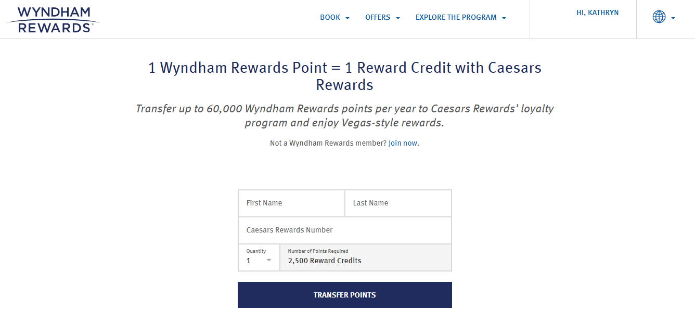Open the EXPLORE THE PROGRAM menu
This screenshot has width=695, height=323.
(x=456, y=17)
